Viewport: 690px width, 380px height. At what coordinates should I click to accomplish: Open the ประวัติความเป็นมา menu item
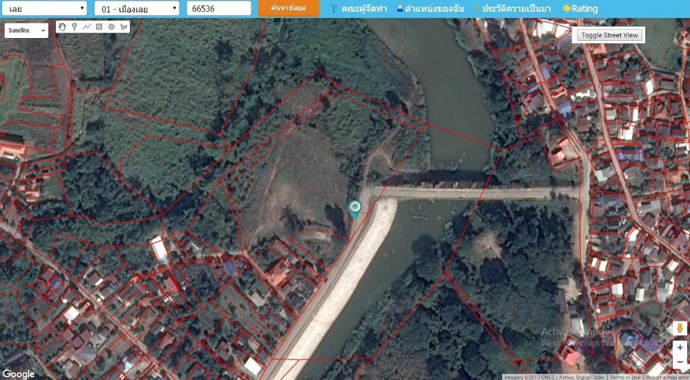tap(512, 9)
